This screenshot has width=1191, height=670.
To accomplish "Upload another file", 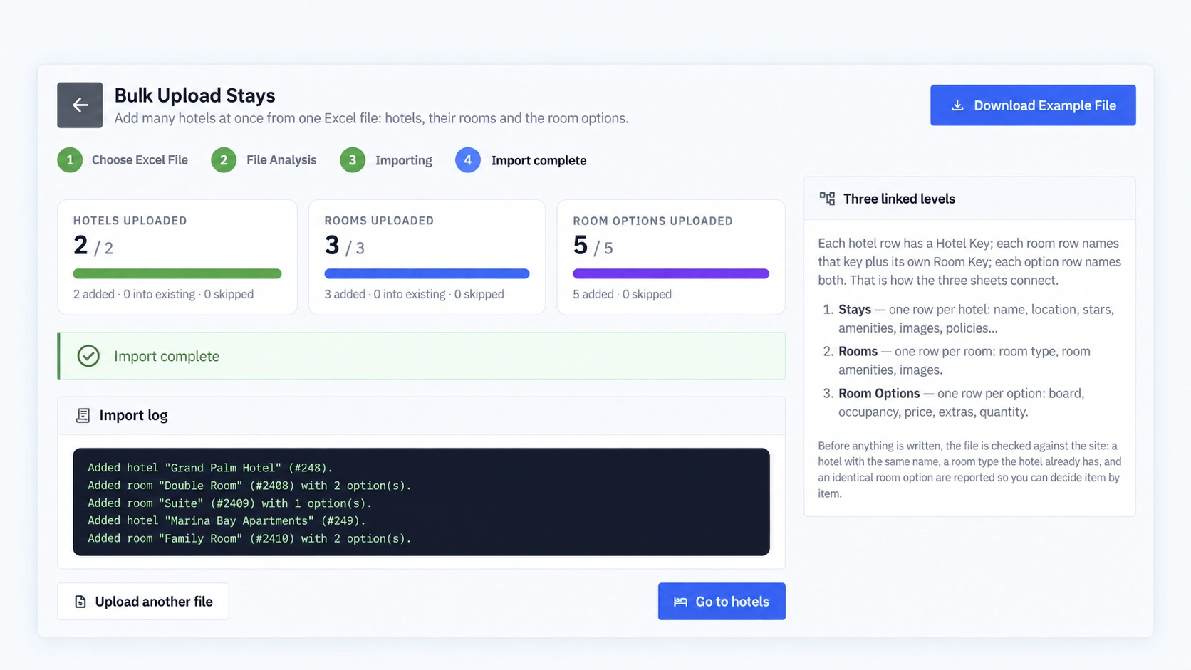I will (143, 602).
